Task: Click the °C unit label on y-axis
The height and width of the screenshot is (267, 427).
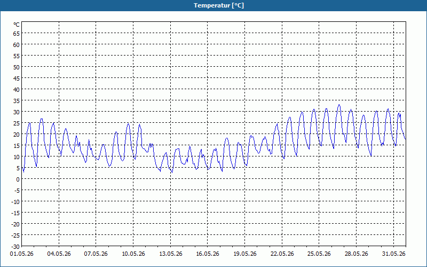Action: coord(17,25)
